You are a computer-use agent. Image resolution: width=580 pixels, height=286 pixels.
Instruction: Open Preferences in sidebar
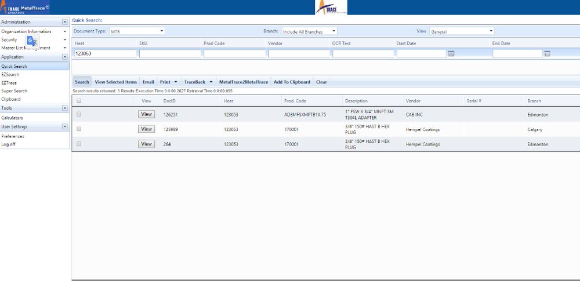(13, 136)
